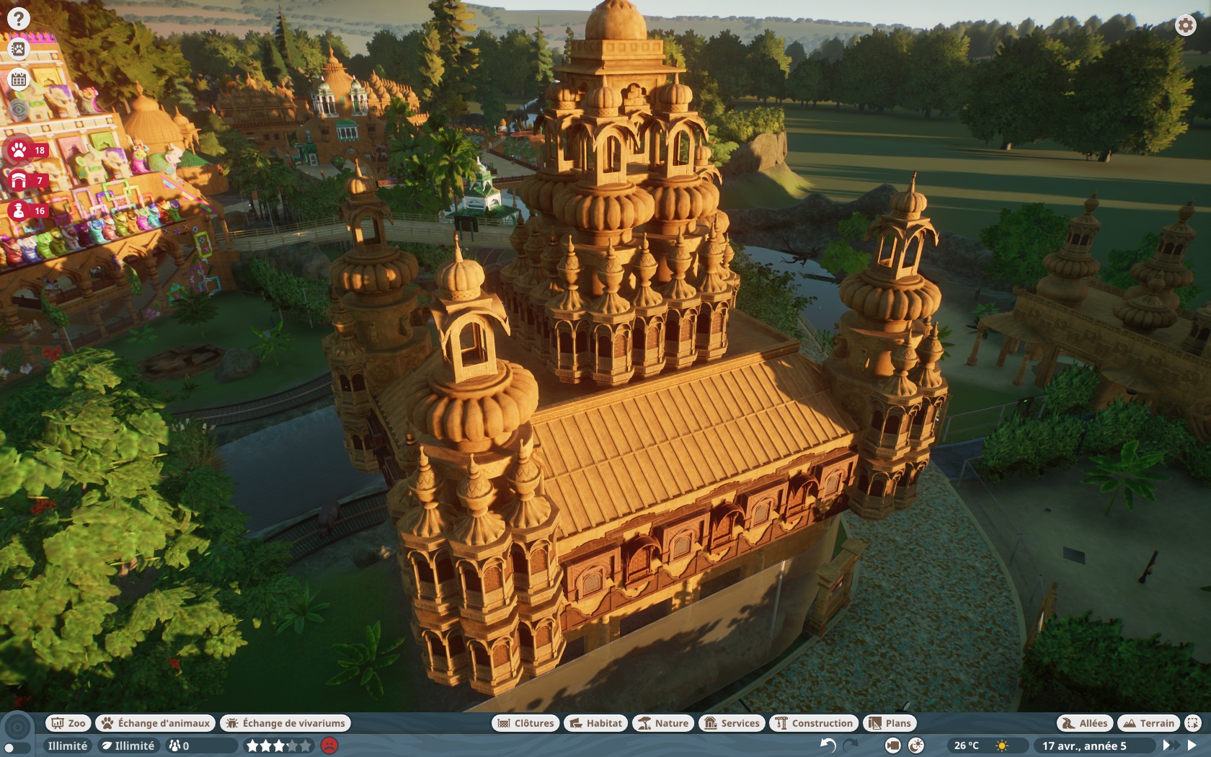This screenshot has width=1211, height=757.
Task: Select the Nature build tab
Action: (x=663, y=723)
